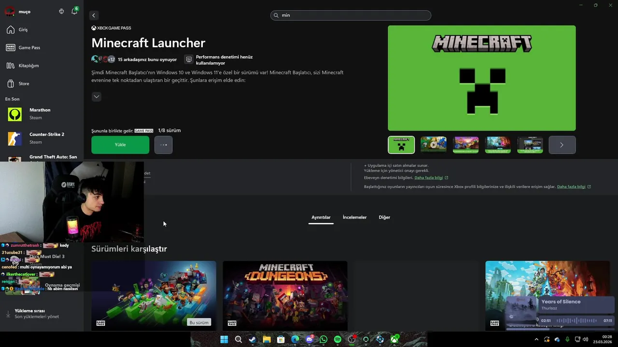618x347 pixels.
Task: Click Performans denetimi henüz kullanılamıyor text
Action: point(224,60)
